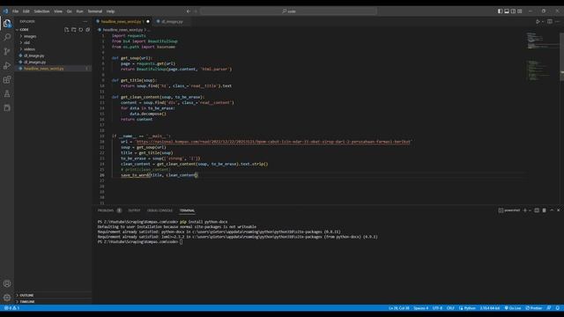Open run options dropdown beside play icon
Image resolution: width=564 pixels, height=317 pixels.
point(543,21)
